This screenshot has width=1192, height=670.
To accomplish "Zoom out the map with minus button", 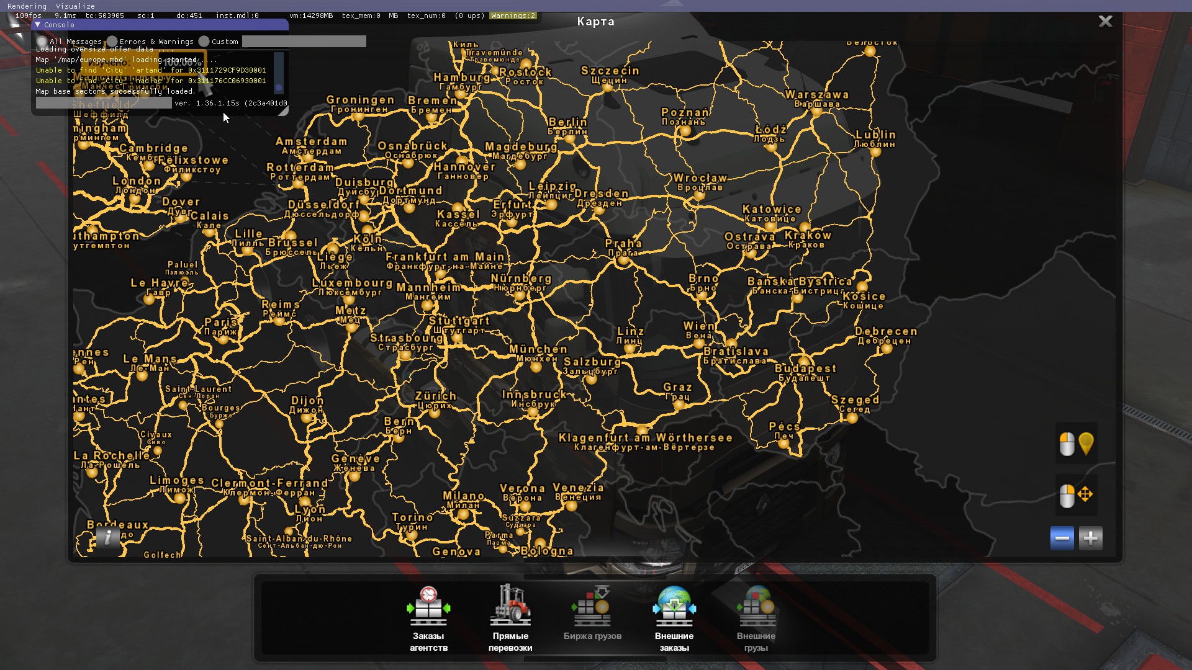I will pos(1062,538).
